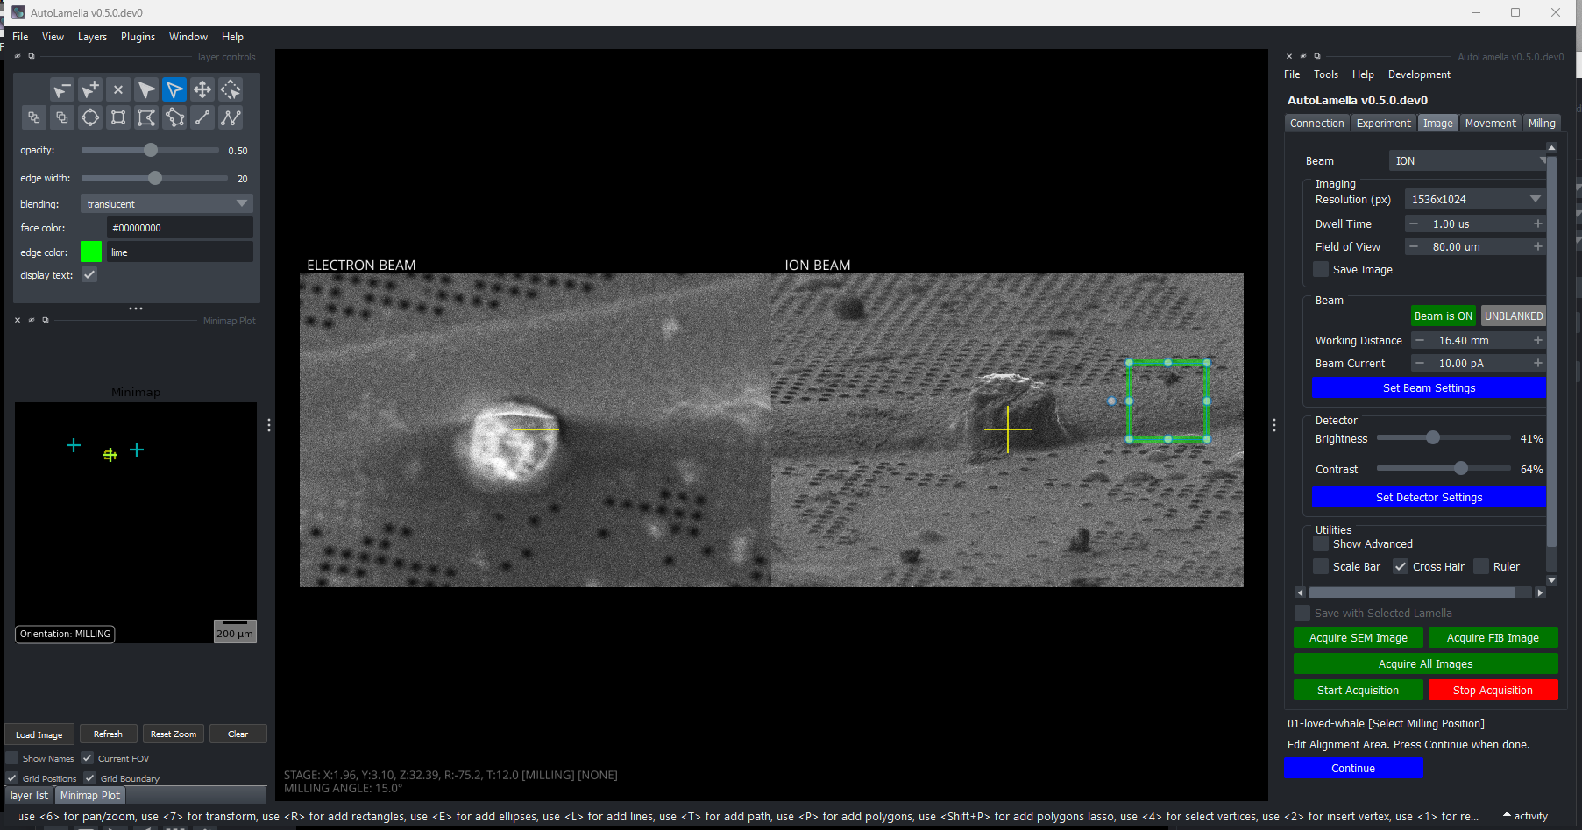Viewport: 1582px width, 830px height.
Task: Select the add line tool
Action: 202,117
